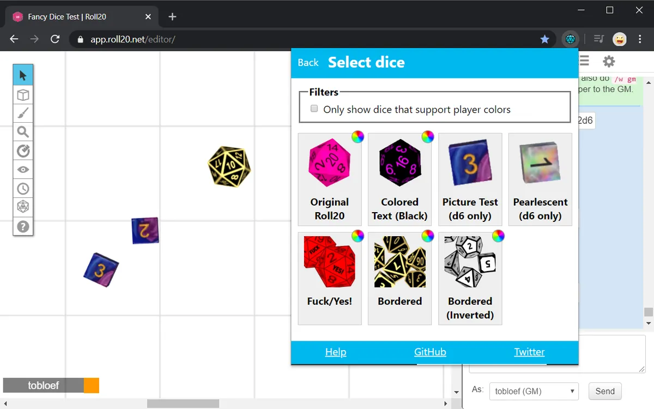Select the Picture Test (d6 only) dice
This screenshot has width=654, height=409.
(470, 179)
